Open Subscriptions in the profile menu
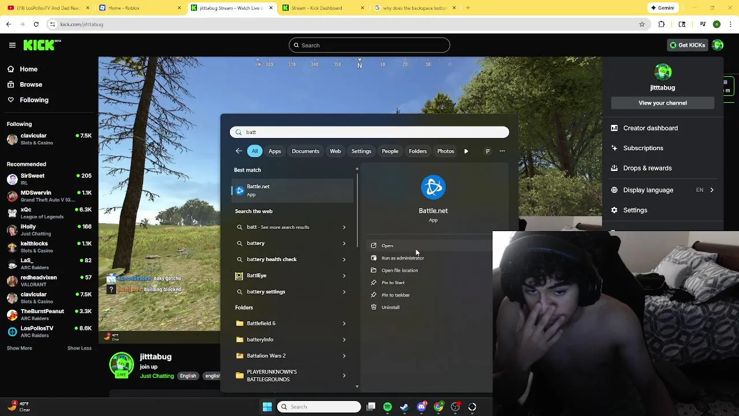The height and width of the screenshot is (416, 739). coord(643,148)
